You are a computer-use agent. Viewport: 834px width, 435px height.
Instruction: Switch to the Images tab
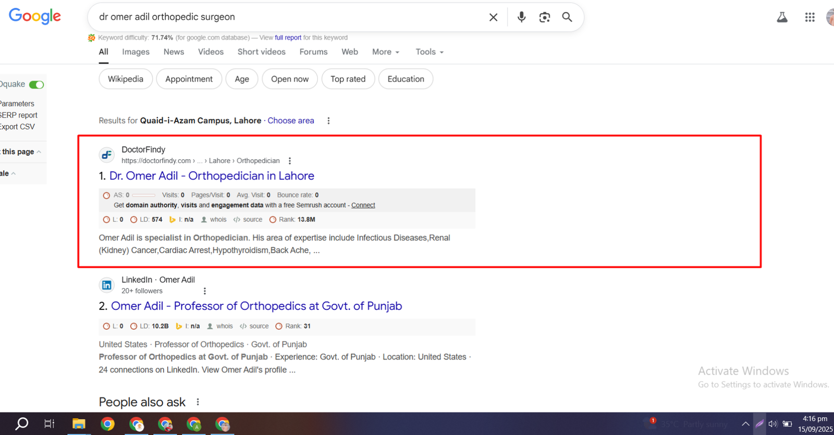tap(136, 52)
